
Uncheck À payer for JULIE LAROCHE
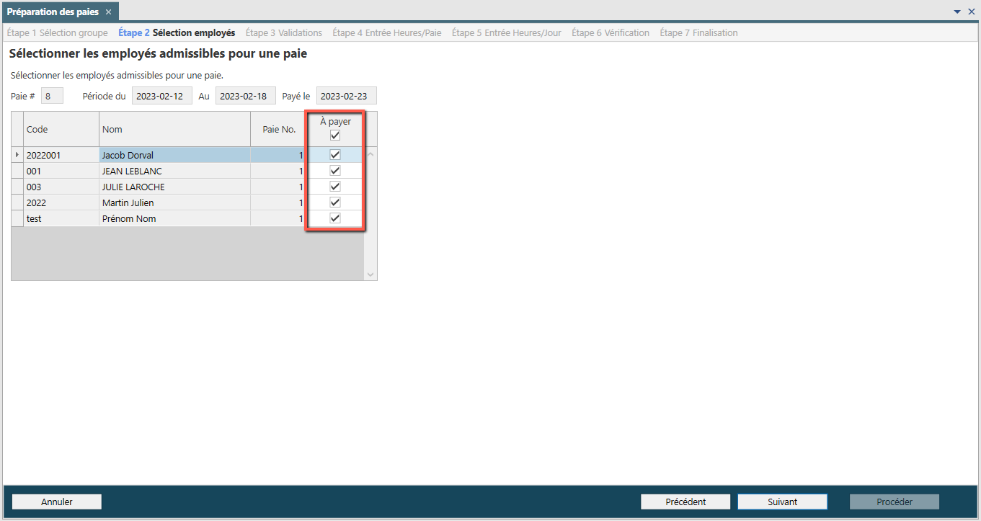click(x=335, y=187)
